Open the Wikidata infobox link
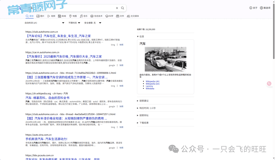The image size is (275, 160). (150, 89)
